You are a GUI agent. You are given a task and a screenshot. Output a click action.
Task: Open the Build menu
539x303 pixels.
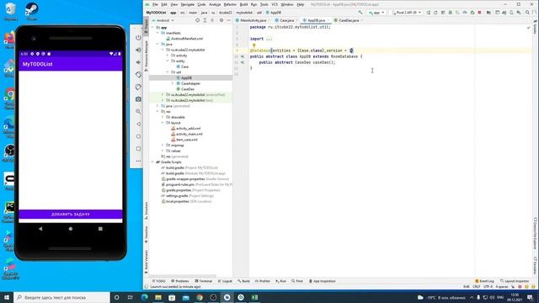(243, 4)
